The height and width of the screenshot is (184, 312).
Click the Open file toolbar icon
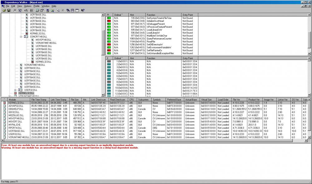click(x=4, y=10)
